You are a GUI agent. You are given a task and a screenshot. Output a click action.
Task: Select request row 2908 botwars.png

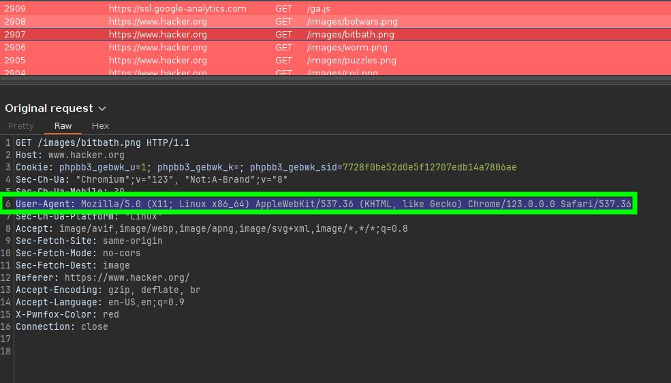coord(335,21)
